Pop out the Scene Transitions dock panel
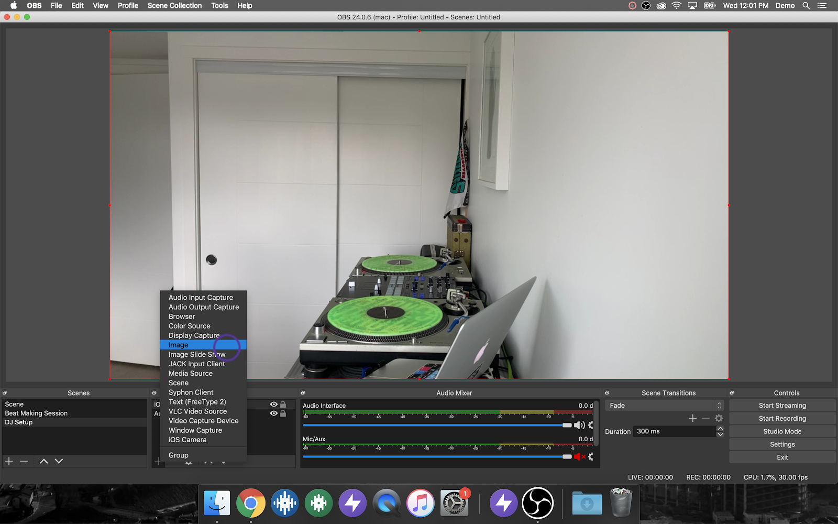Viewport: 838px width, 524px height. coord(607,393)
